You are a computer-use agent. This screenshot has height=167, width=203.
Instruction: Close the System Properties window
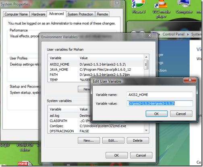coord(117,3)
